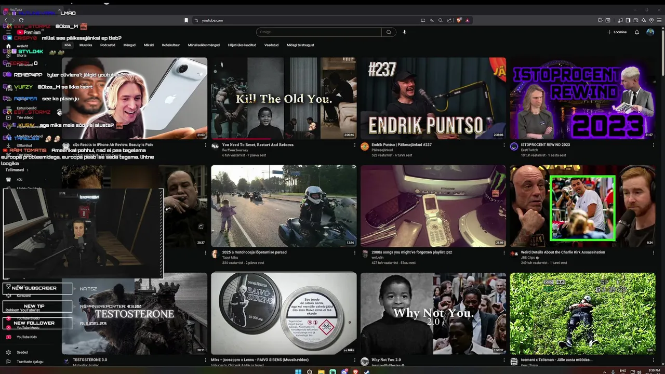Screen dimensions: 665x374
Task: Open the site info icon beside youtube.com
Action: click(x=196, y=20)
